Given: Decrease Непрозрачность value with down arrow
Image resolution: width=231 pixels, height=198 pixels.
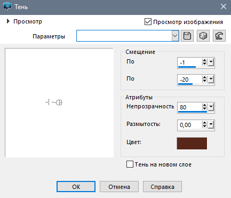Looking at the screenshot, I should point(205,109).
